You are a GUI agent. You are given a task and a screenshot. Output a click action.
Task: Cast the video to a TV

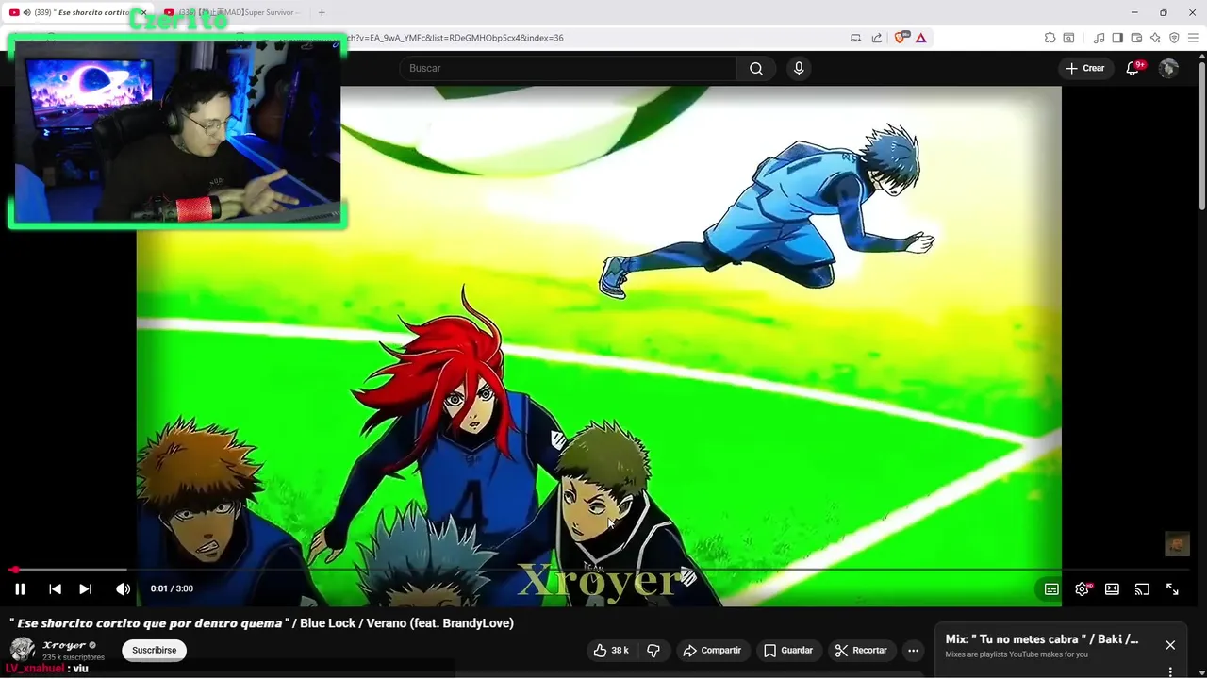tap(1142, 588)
